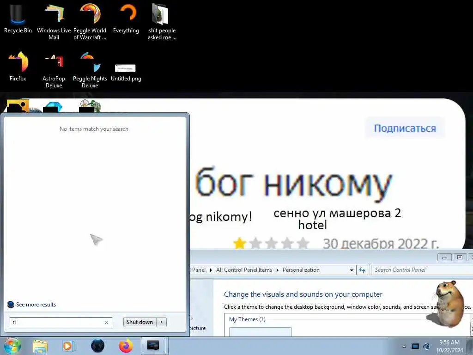473x355 pixels.
Task: Launch Peggle World of Warcraft shortcut
Action: [x=90, y=22]
